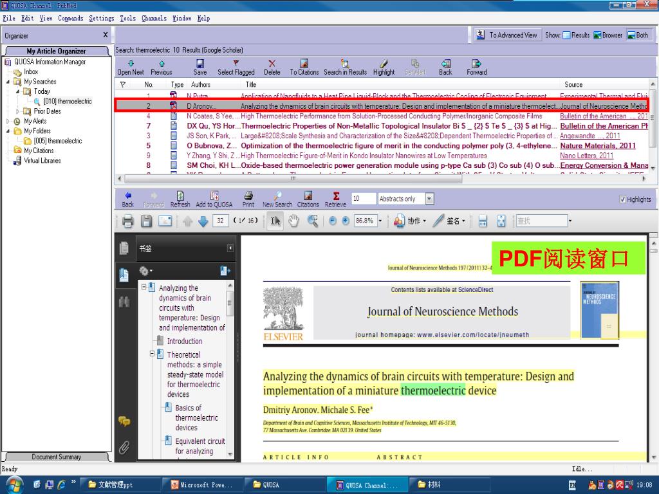The height and width of the screenshot is (494, 659).
Task: Collapse the 'Analyzing the dynamics' bookmark node
Action: pyautogui.click(x=144, y=288)
